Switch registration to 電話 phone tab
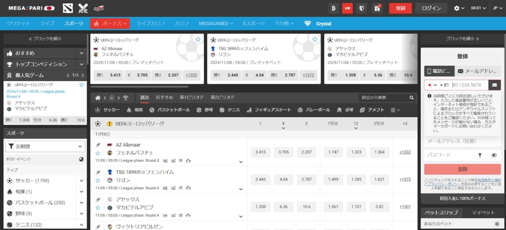Image resolution: width=506 pixels, height=230 pixels. click(439, 71)
